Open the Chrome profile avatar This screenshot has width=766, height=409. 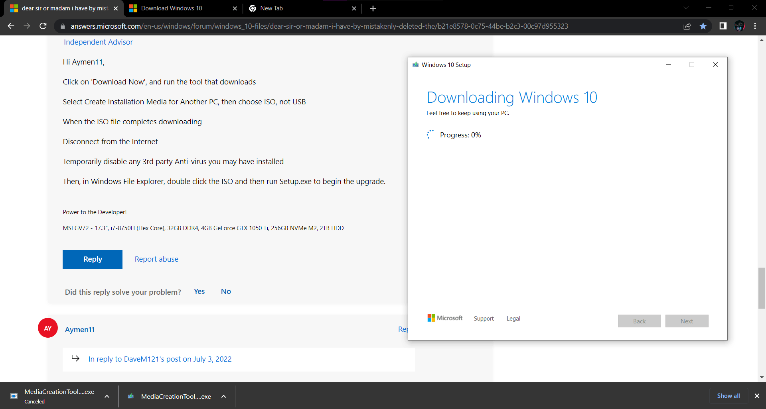tap(739, 26)
